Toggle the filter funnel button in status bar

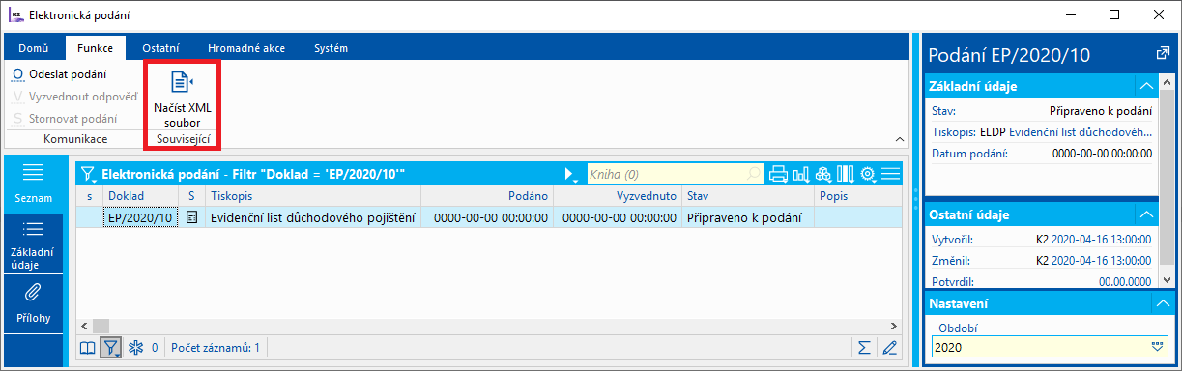[x=112, y=347]
